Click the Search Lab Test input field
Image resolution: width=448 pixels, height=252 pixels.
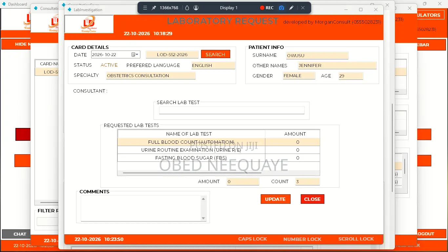click(x=232, y=111)
